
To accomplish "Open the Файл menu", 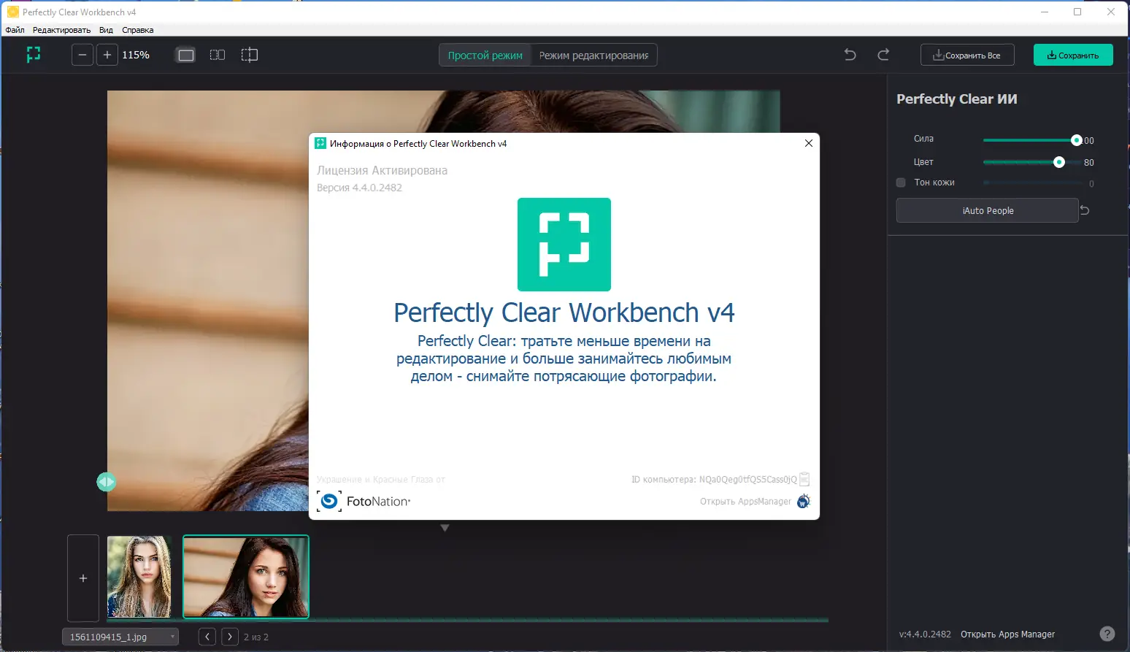I will click(x=15, y=30).
